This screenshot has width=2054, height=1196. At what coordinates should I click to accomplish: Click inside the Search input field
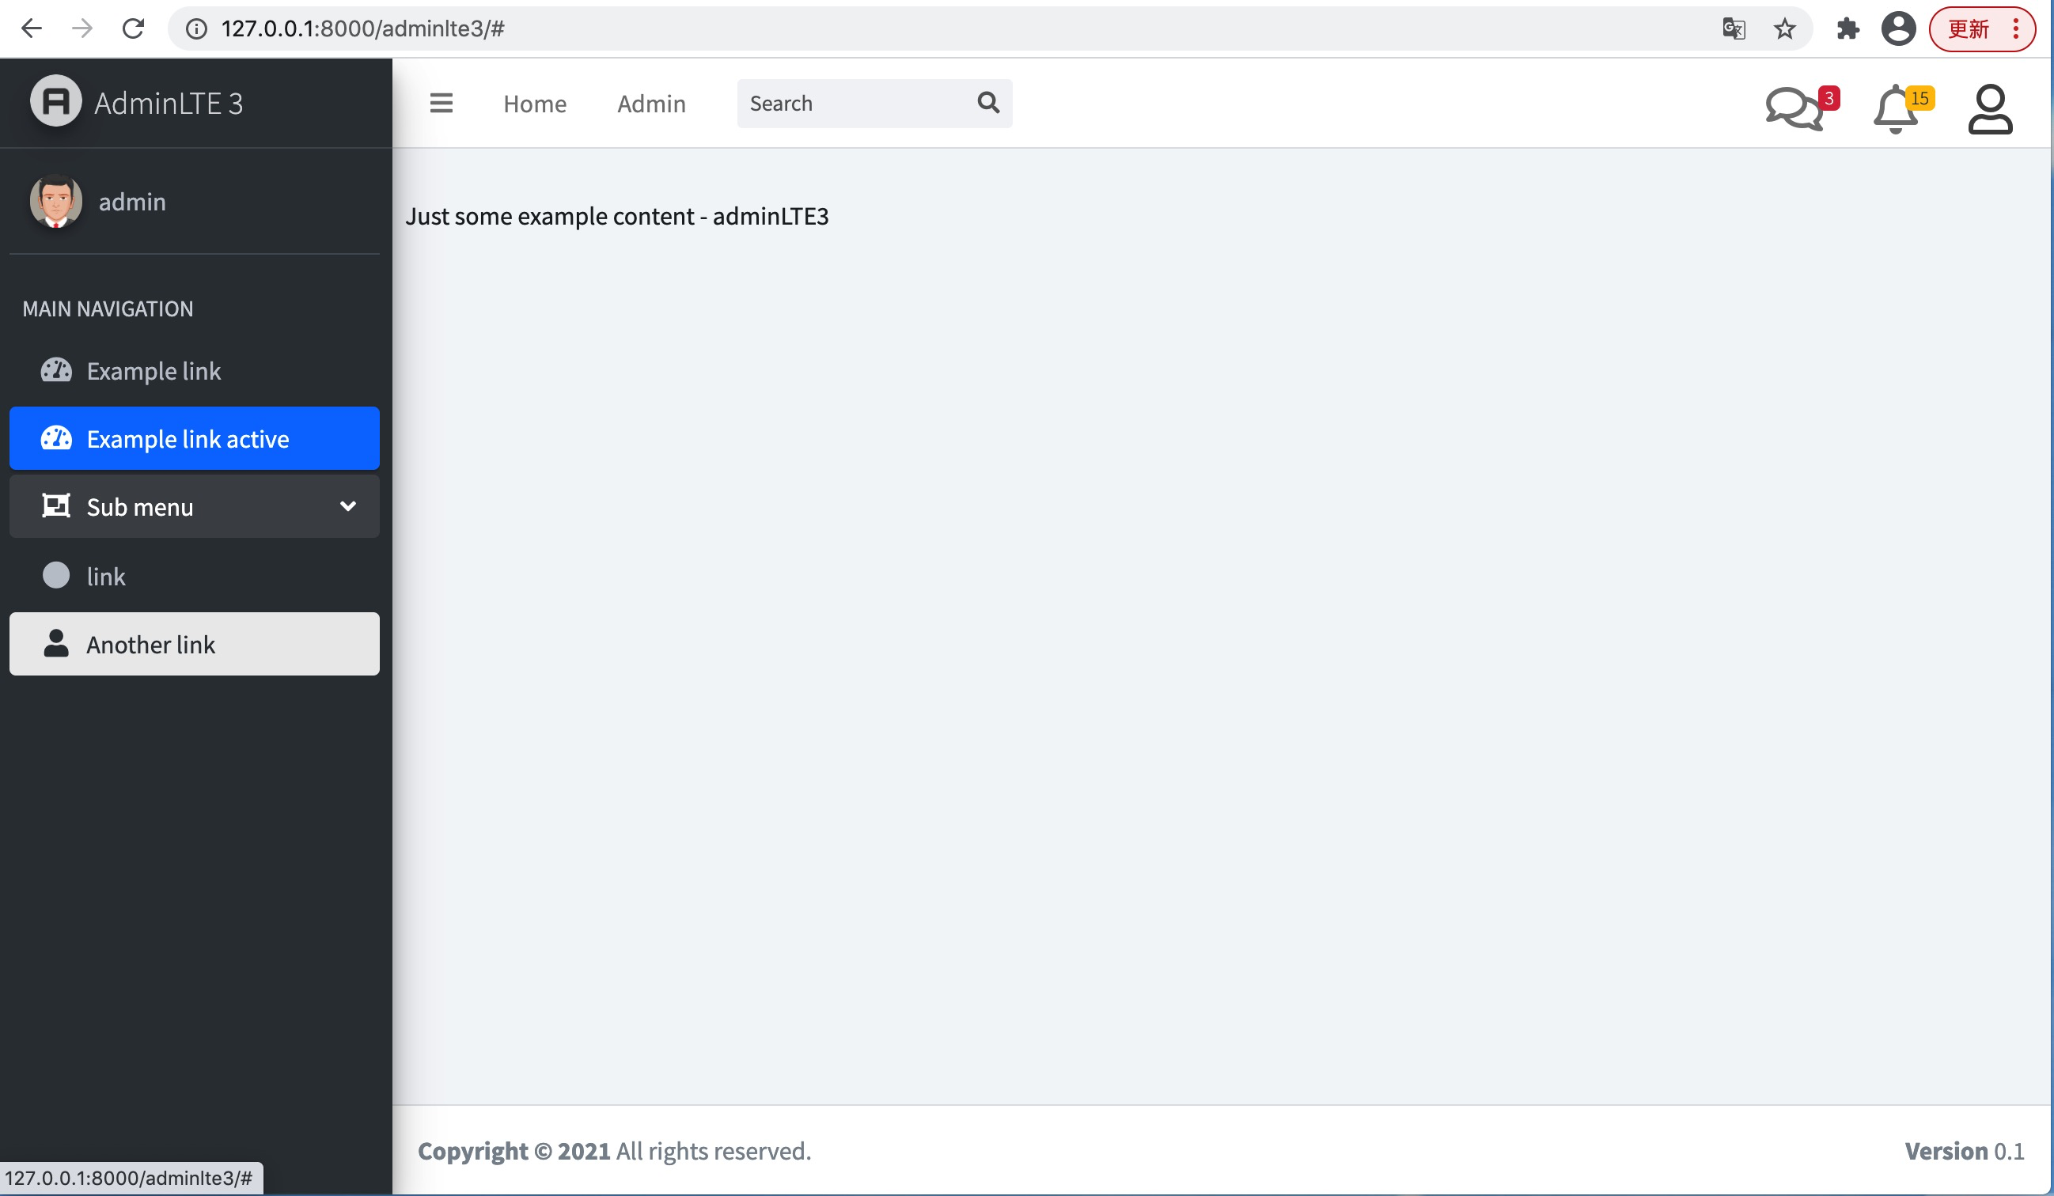[839, 103]
